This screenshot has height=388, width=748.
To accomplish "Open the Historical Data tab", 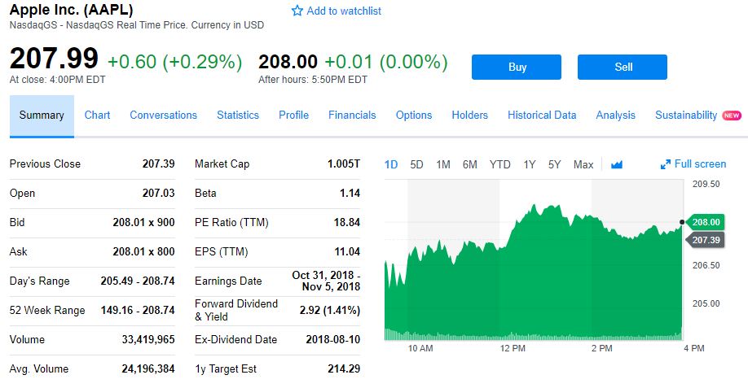I will click(542, 116).
